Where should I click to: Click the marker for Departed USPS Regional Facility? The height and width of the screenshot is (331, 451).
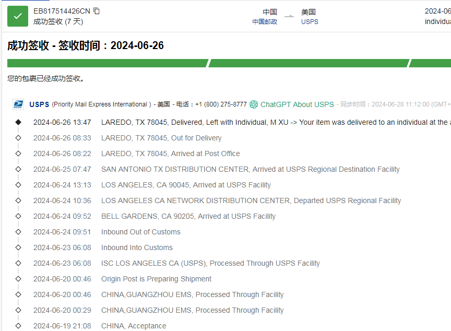pyautogui.click(x=18, y=200)
